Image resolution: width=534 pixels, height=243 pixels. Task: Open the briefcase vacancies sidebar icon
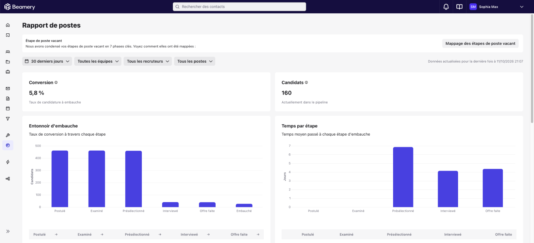coord(8,72)
